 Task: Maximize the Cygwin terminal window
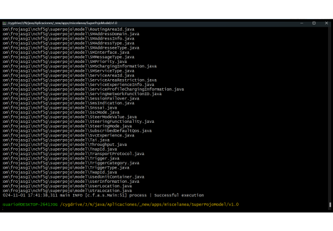(x=314, y=23)
